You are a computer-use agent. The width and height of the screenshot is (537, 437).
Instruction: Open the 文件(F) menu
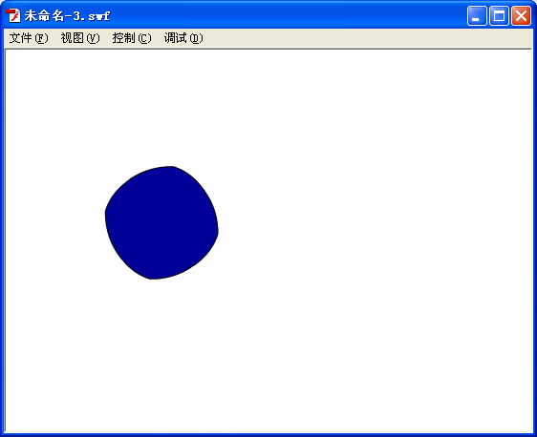[x=29, y=38]
